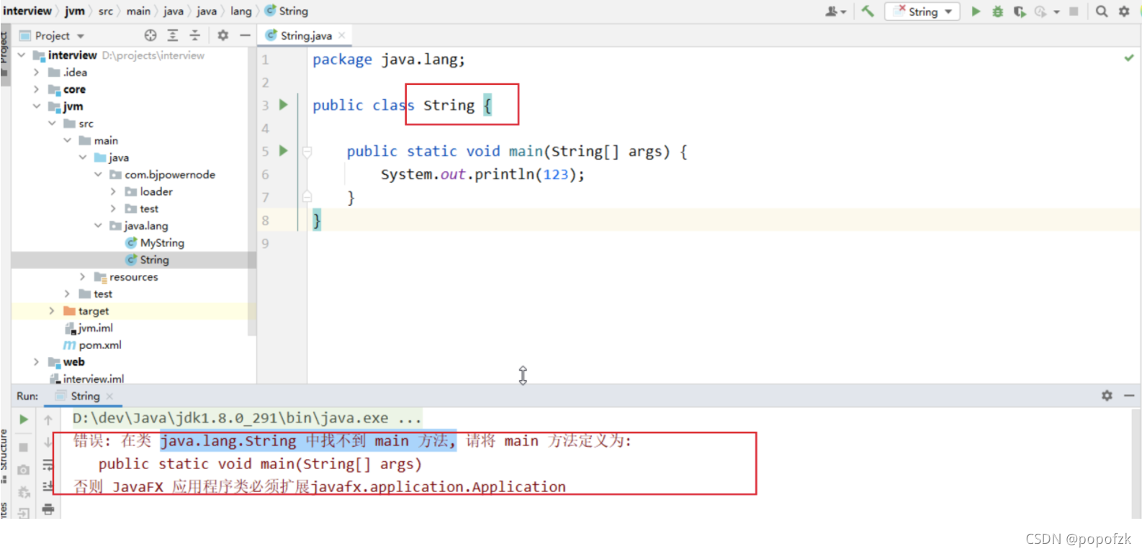Click Down the stack trace arrow

(x=48, y=442)
